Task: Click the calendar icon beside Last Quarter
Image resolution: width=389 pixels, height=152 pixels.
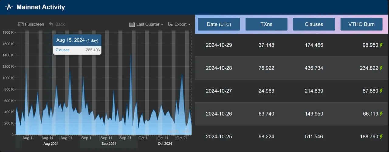Action: coord(132,24)
